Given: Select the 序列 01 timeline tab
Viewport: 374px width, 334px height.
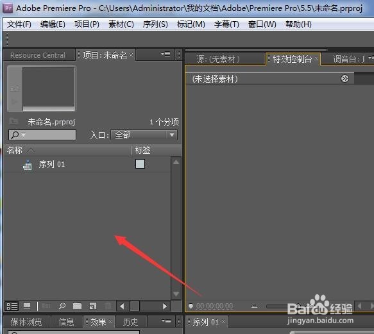Looking at the screenshot, I should click(206, 322).
